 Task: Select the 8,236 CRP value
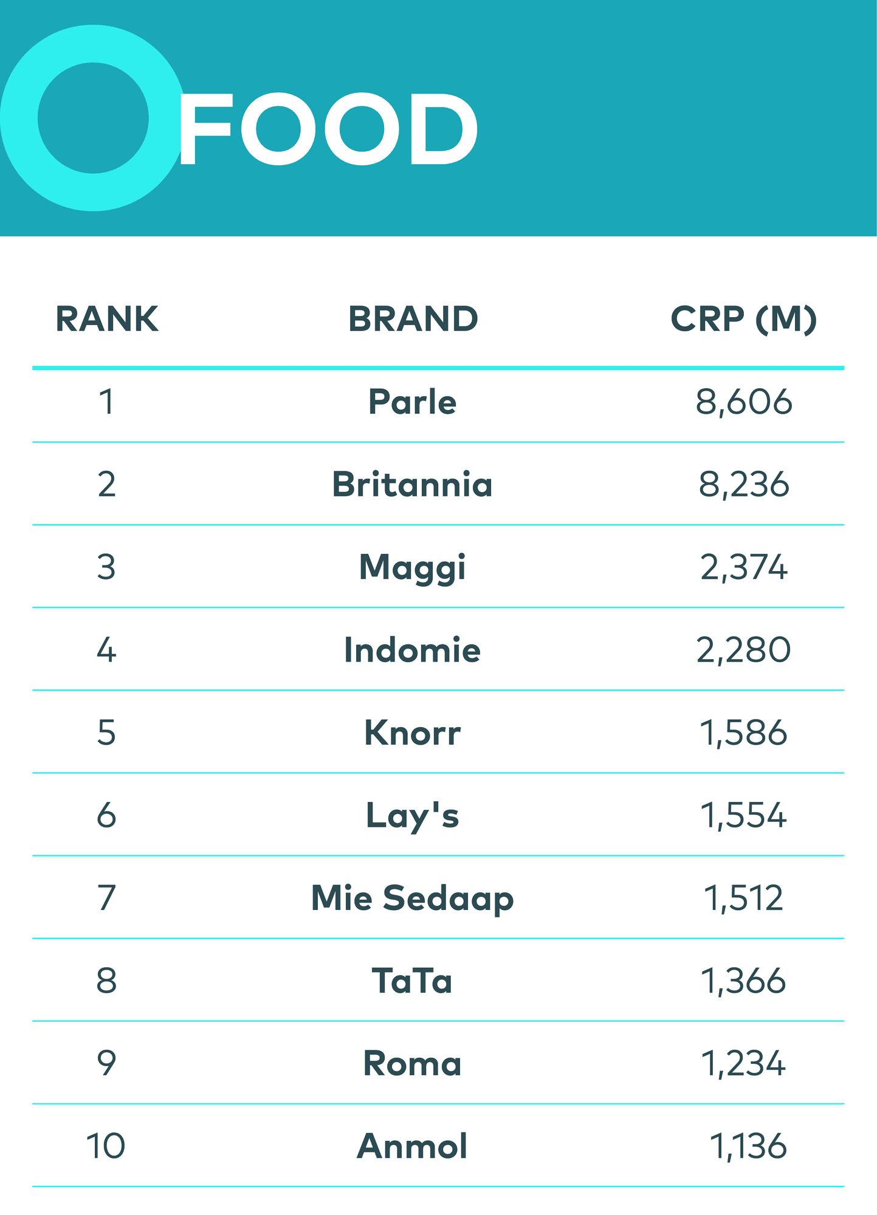pyautogui.click(x=744, y=485)
